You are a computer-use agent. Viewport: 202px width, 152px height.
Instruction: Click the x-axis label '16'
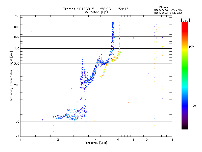(x=172, y=140)
